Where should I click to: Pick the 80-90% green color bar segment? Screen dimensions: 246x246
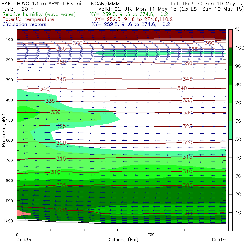[230, 75]
